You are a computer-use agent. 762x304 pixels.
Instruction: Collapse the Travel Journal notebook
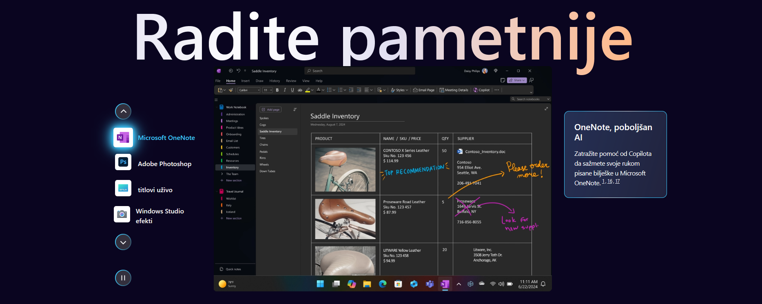tap(217, 191)
